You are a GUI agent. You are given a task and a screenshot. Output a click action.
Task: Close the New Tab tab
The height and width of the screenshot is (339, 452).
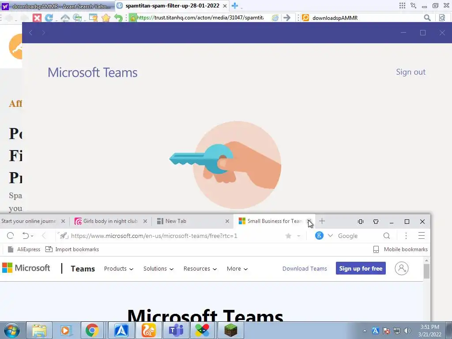pos(227,221)
